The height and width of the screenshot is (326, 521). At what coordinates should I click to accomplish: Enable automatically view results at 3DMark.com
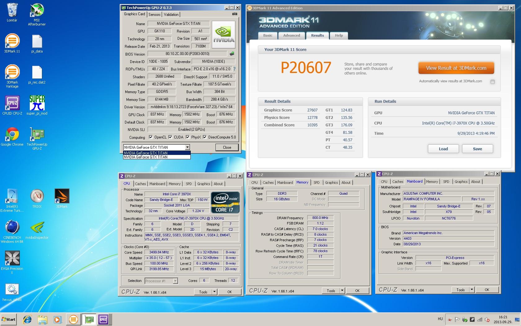tap(492, 82)
